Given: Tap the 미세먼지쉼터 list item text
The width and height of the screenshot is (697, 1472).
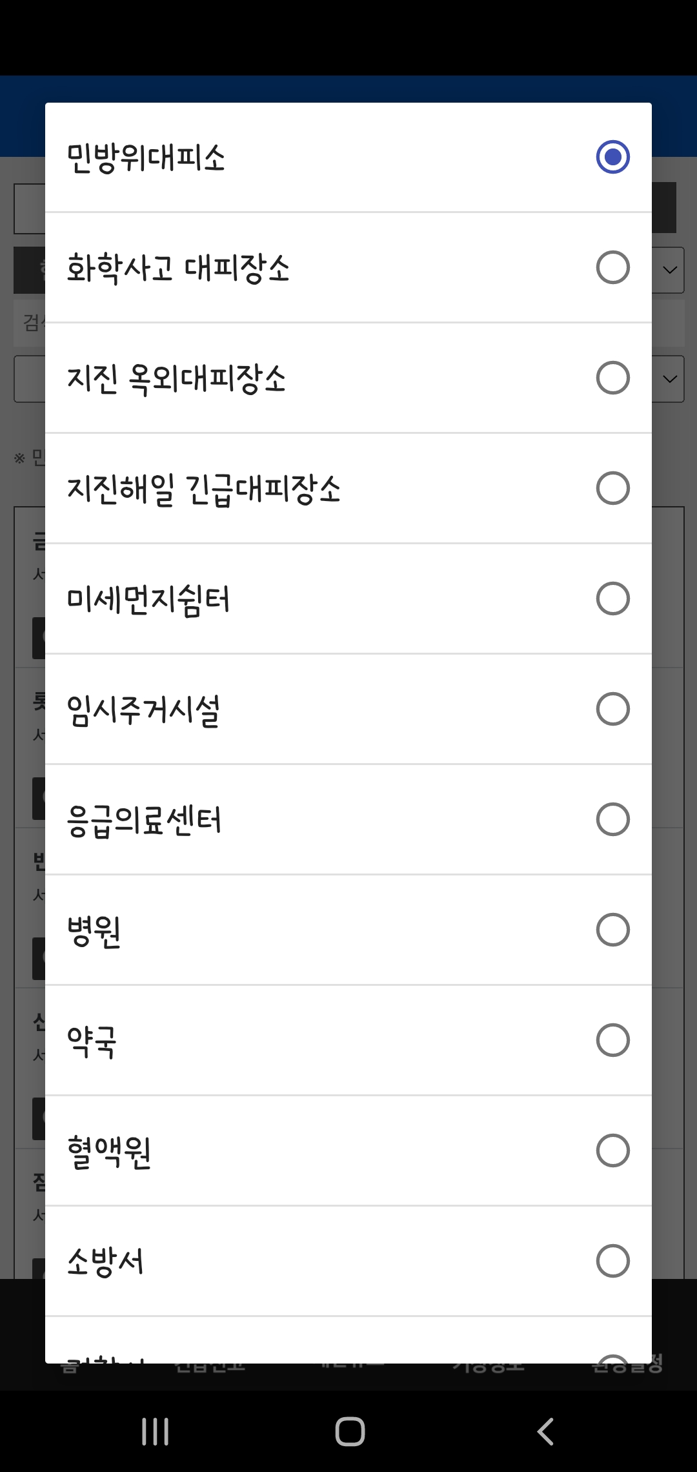Looking at the screenshot, I should 148,600.
